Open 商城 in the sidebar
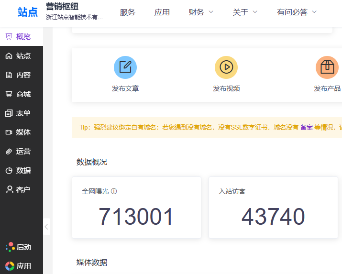 22,94
